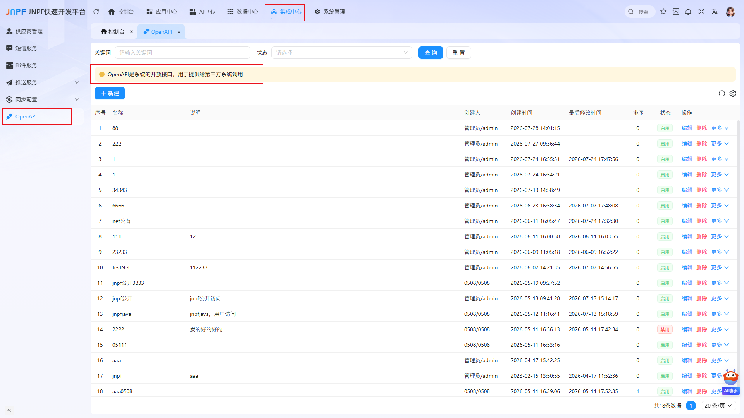The height and width of the screenshot is (418, 744).
Task: Click the 重置 button
Action: click(459, 53)
